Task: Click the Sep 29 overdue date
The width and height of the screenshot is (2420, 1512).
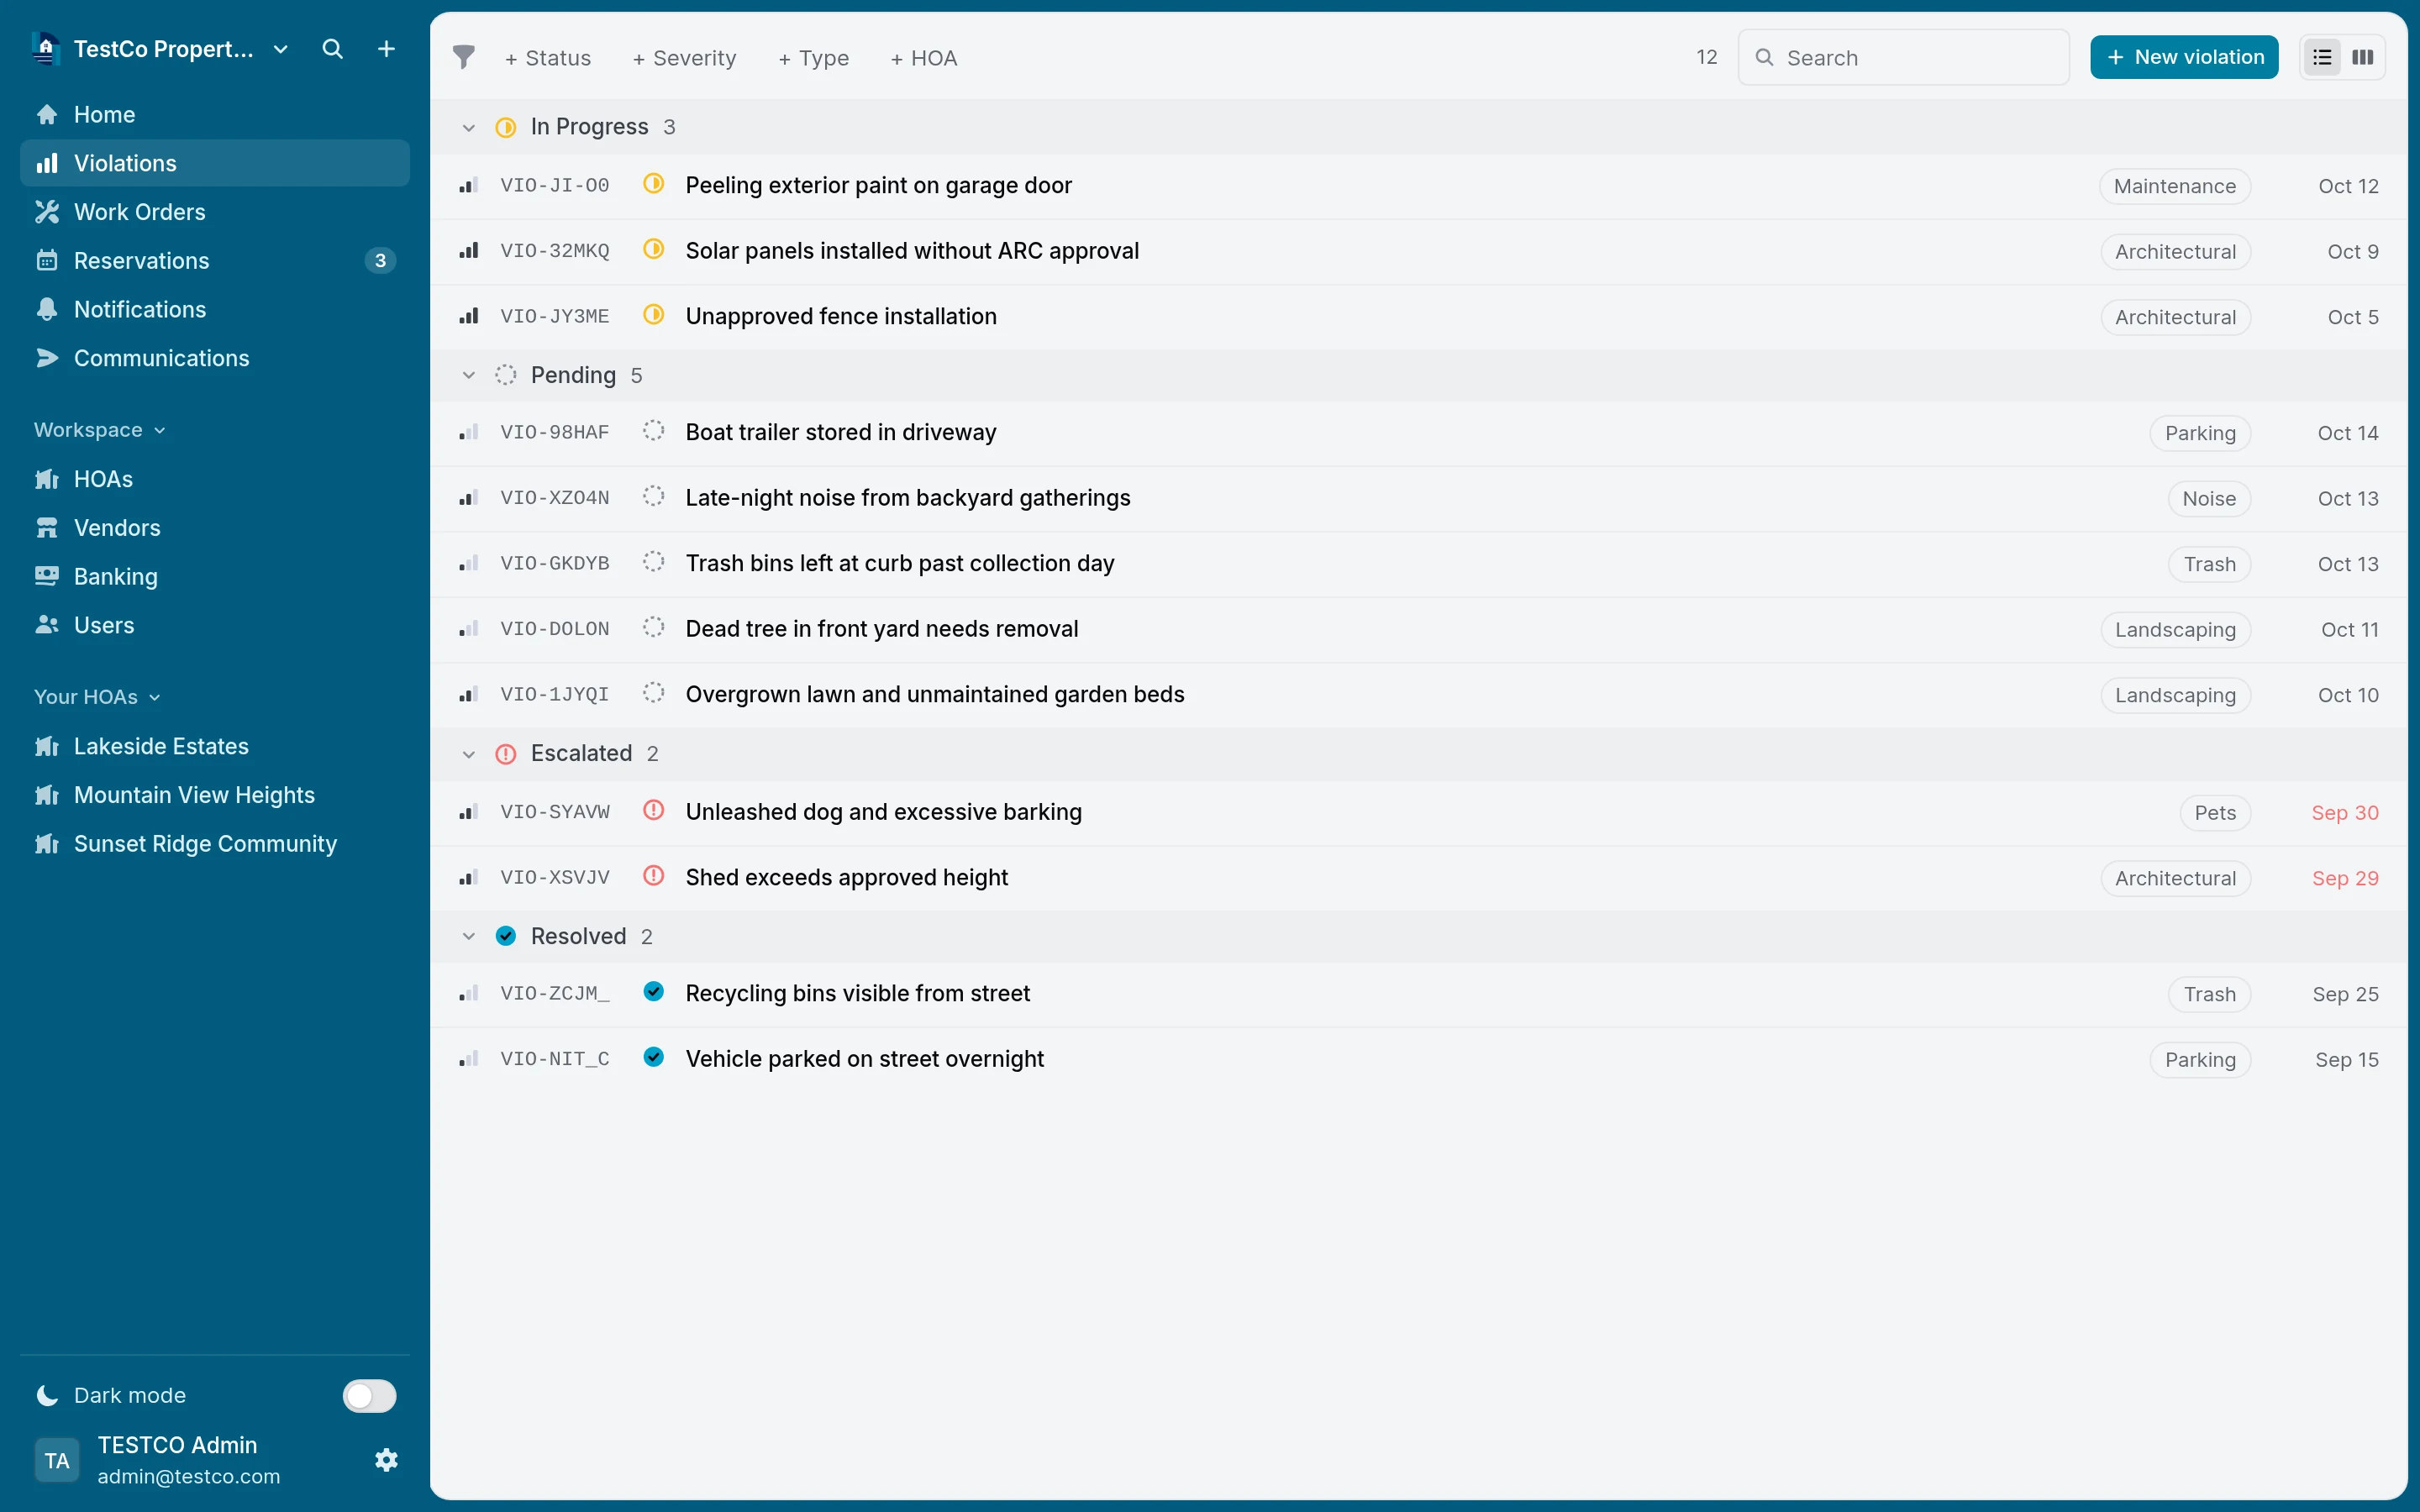Action: [2344, 878]
